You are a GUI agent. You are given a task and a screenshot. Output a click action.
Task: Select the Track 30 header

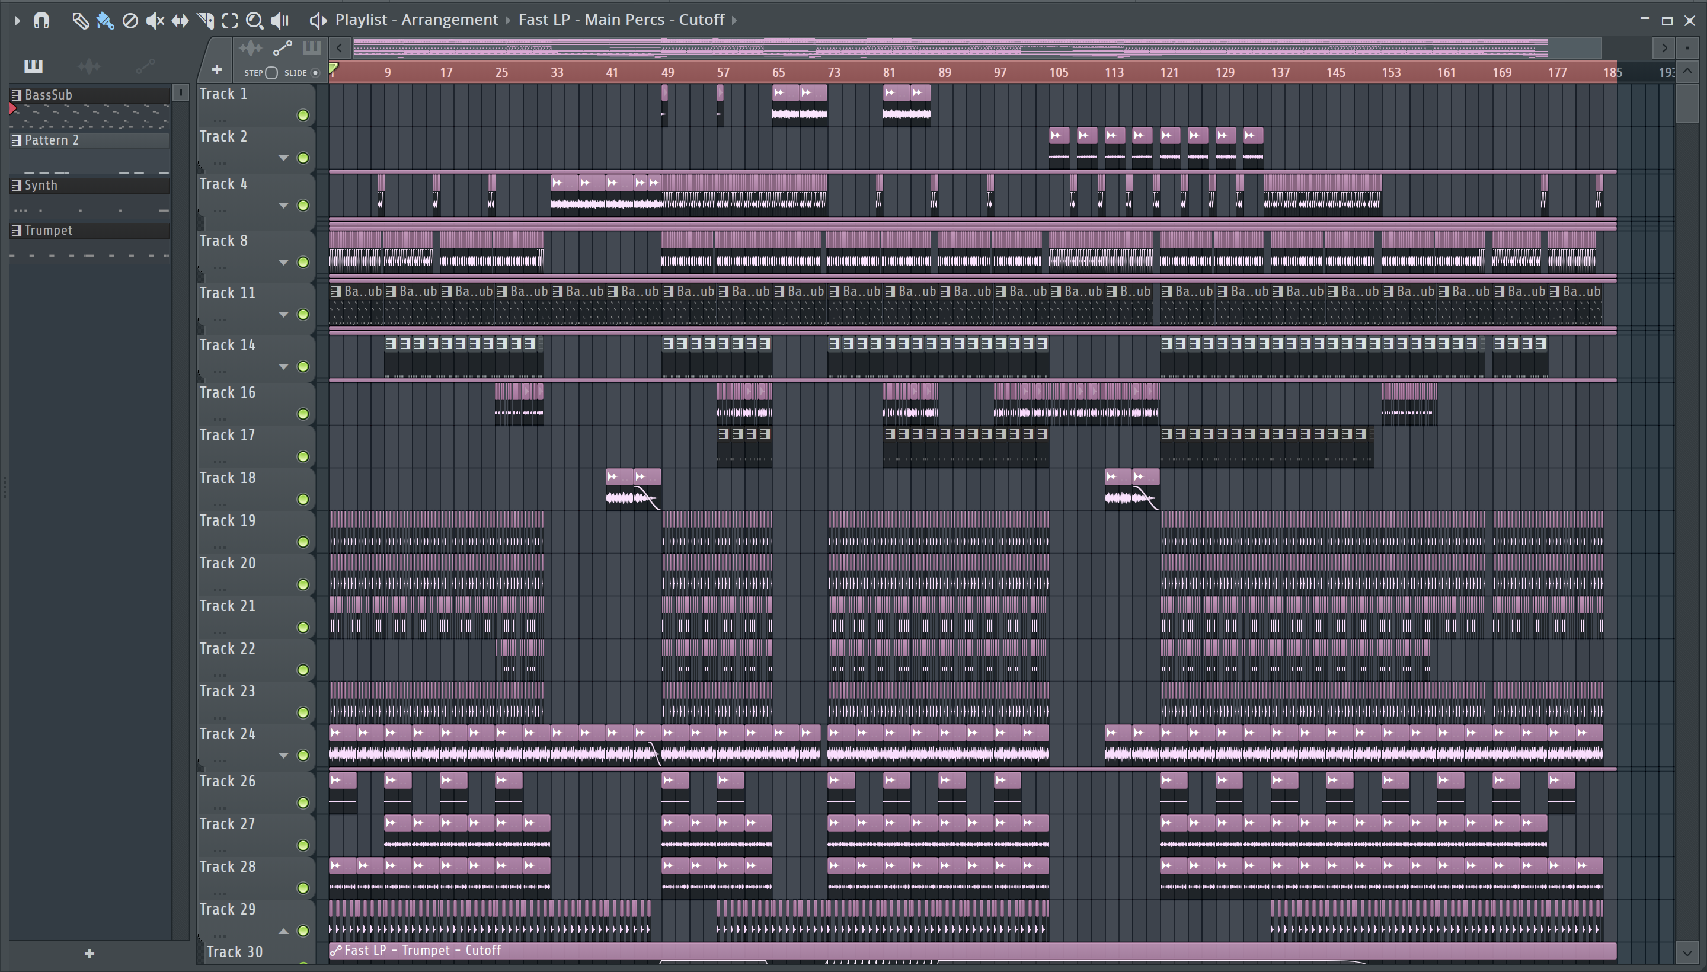[x=257, y=952]
